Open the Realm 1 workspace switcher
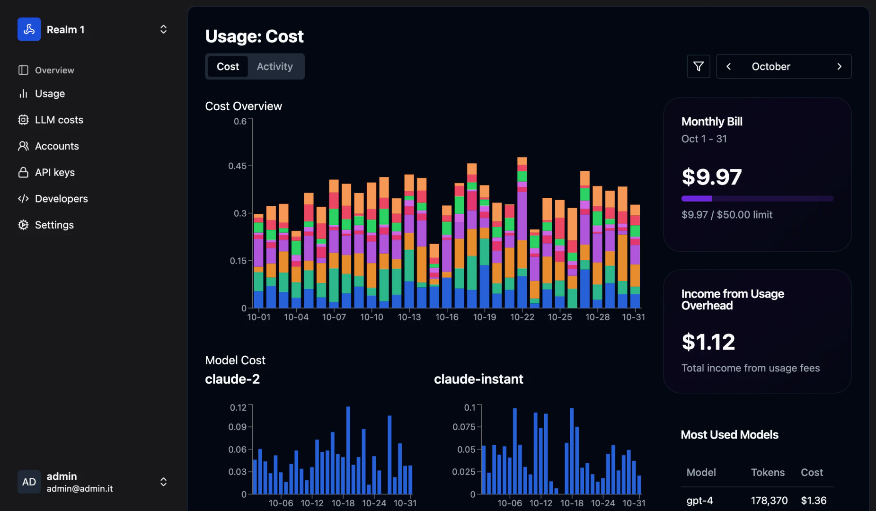This screenshot has height=511, width=876. point(163,29)
